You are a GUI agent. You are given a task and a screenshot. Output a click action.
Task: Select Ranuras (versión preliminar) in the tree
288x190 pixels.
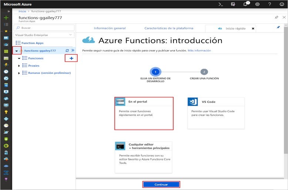[49, 73]
